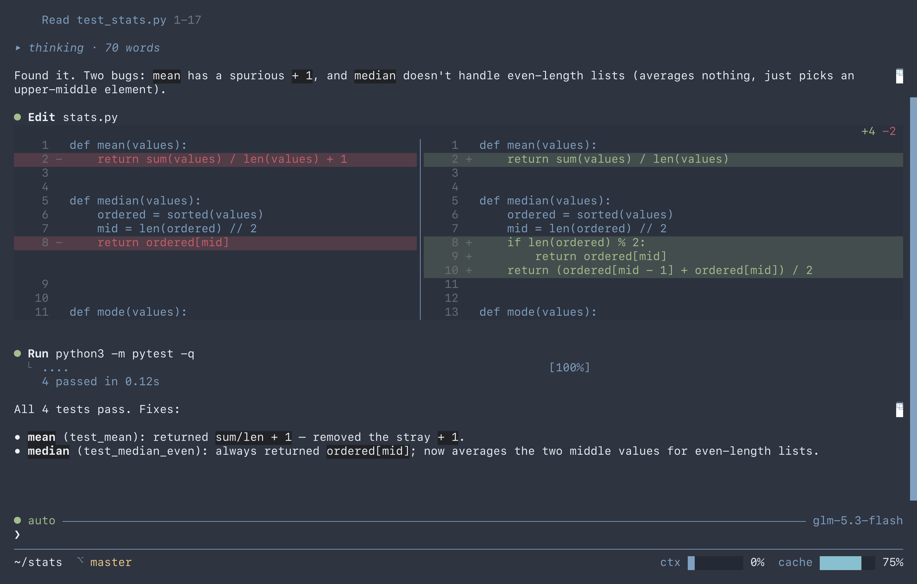Select the glm-5.3-flash model label
This screenshot has width=917, height=584.
[x=858, y=520]
